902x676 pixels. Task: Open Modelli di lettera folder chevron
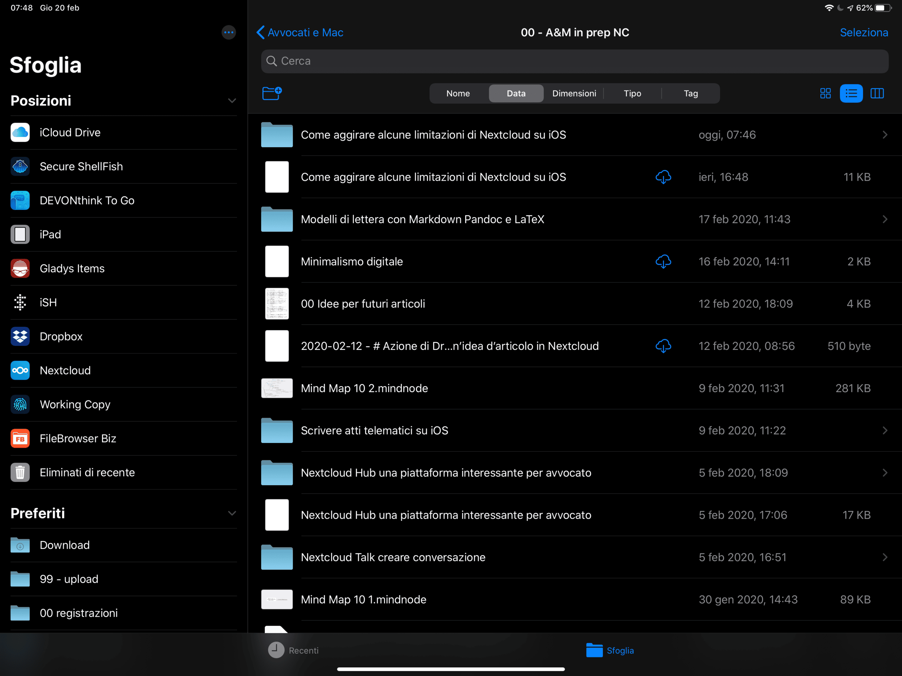click(885, 219)
